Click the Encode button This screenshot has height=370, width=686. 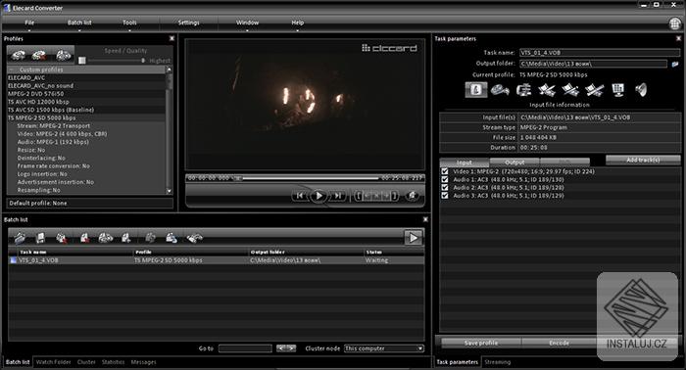(559, 343)
